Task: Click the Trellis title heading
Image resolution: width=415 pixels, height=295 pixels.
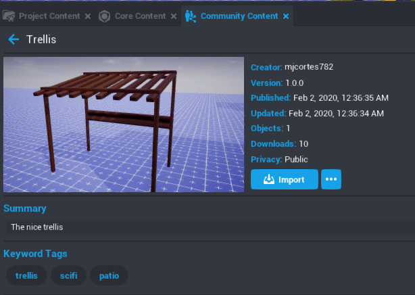Action: click(41, 40)
